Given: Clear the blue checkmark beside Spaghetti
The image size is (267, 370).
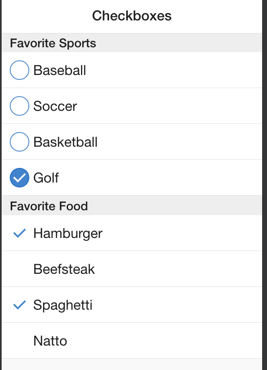Looking at the screenshot, I should point(20,305).
